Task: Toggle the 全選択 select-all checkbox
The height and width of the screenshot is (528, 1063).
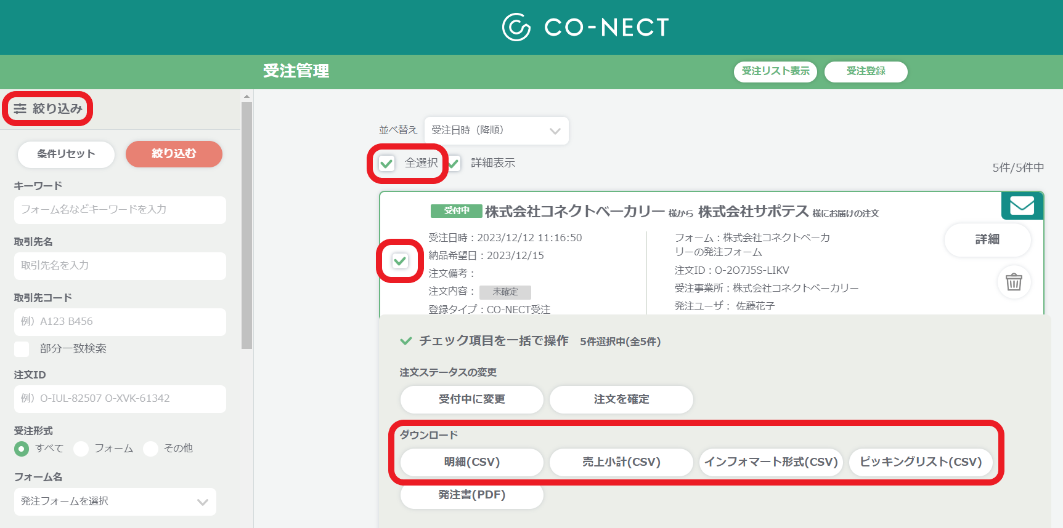Action: 386,164
